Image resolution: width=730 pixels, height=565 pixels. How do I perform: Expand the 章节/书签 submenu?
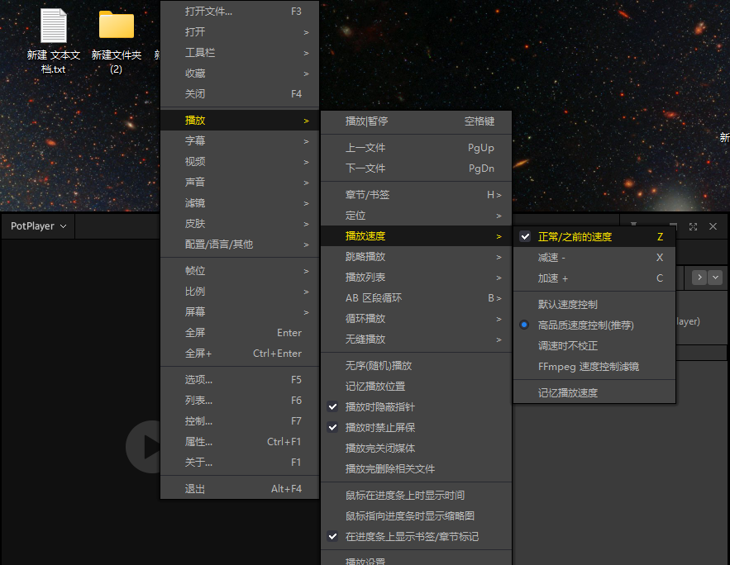(416, 195)
